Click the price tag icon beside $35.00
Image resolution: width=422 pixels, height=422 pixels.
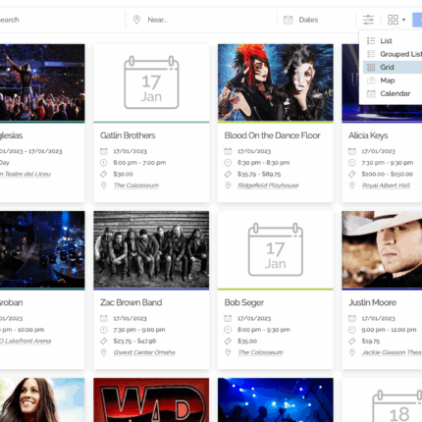pyautogui.click(x=228, y=342)
